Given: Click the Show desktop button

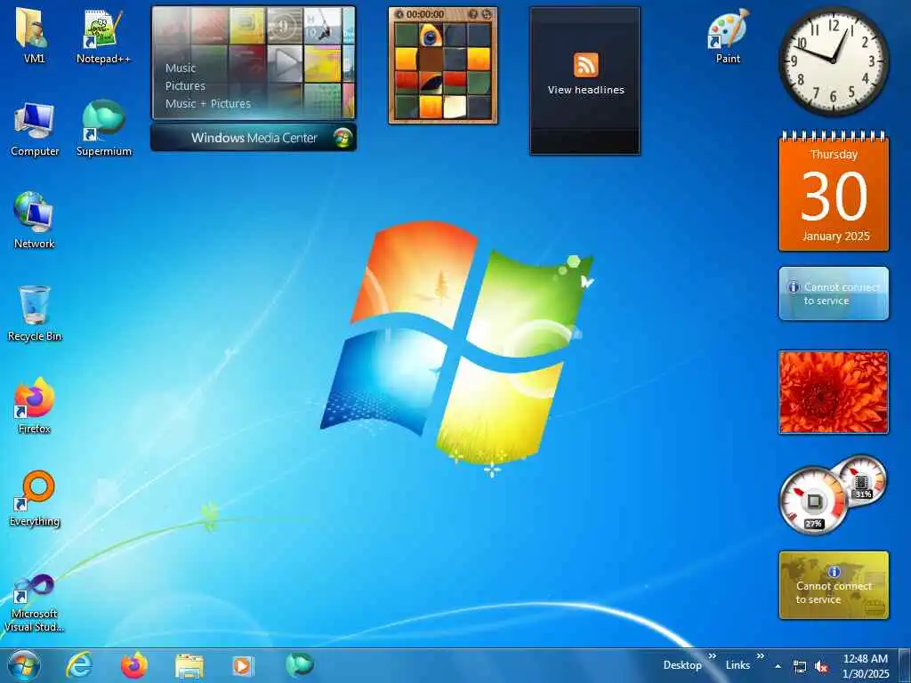Looking at the screenshot, I should (906, 666).
